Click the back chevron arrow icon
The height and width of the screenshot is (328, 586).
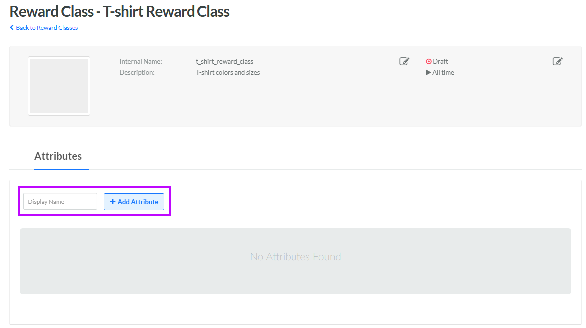tap(12, 28)
